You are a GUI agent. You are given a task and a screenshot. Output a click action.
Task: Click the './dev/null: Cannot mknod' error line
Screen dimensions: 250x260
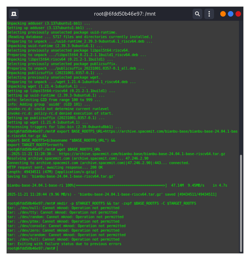(x=62, y=208)
